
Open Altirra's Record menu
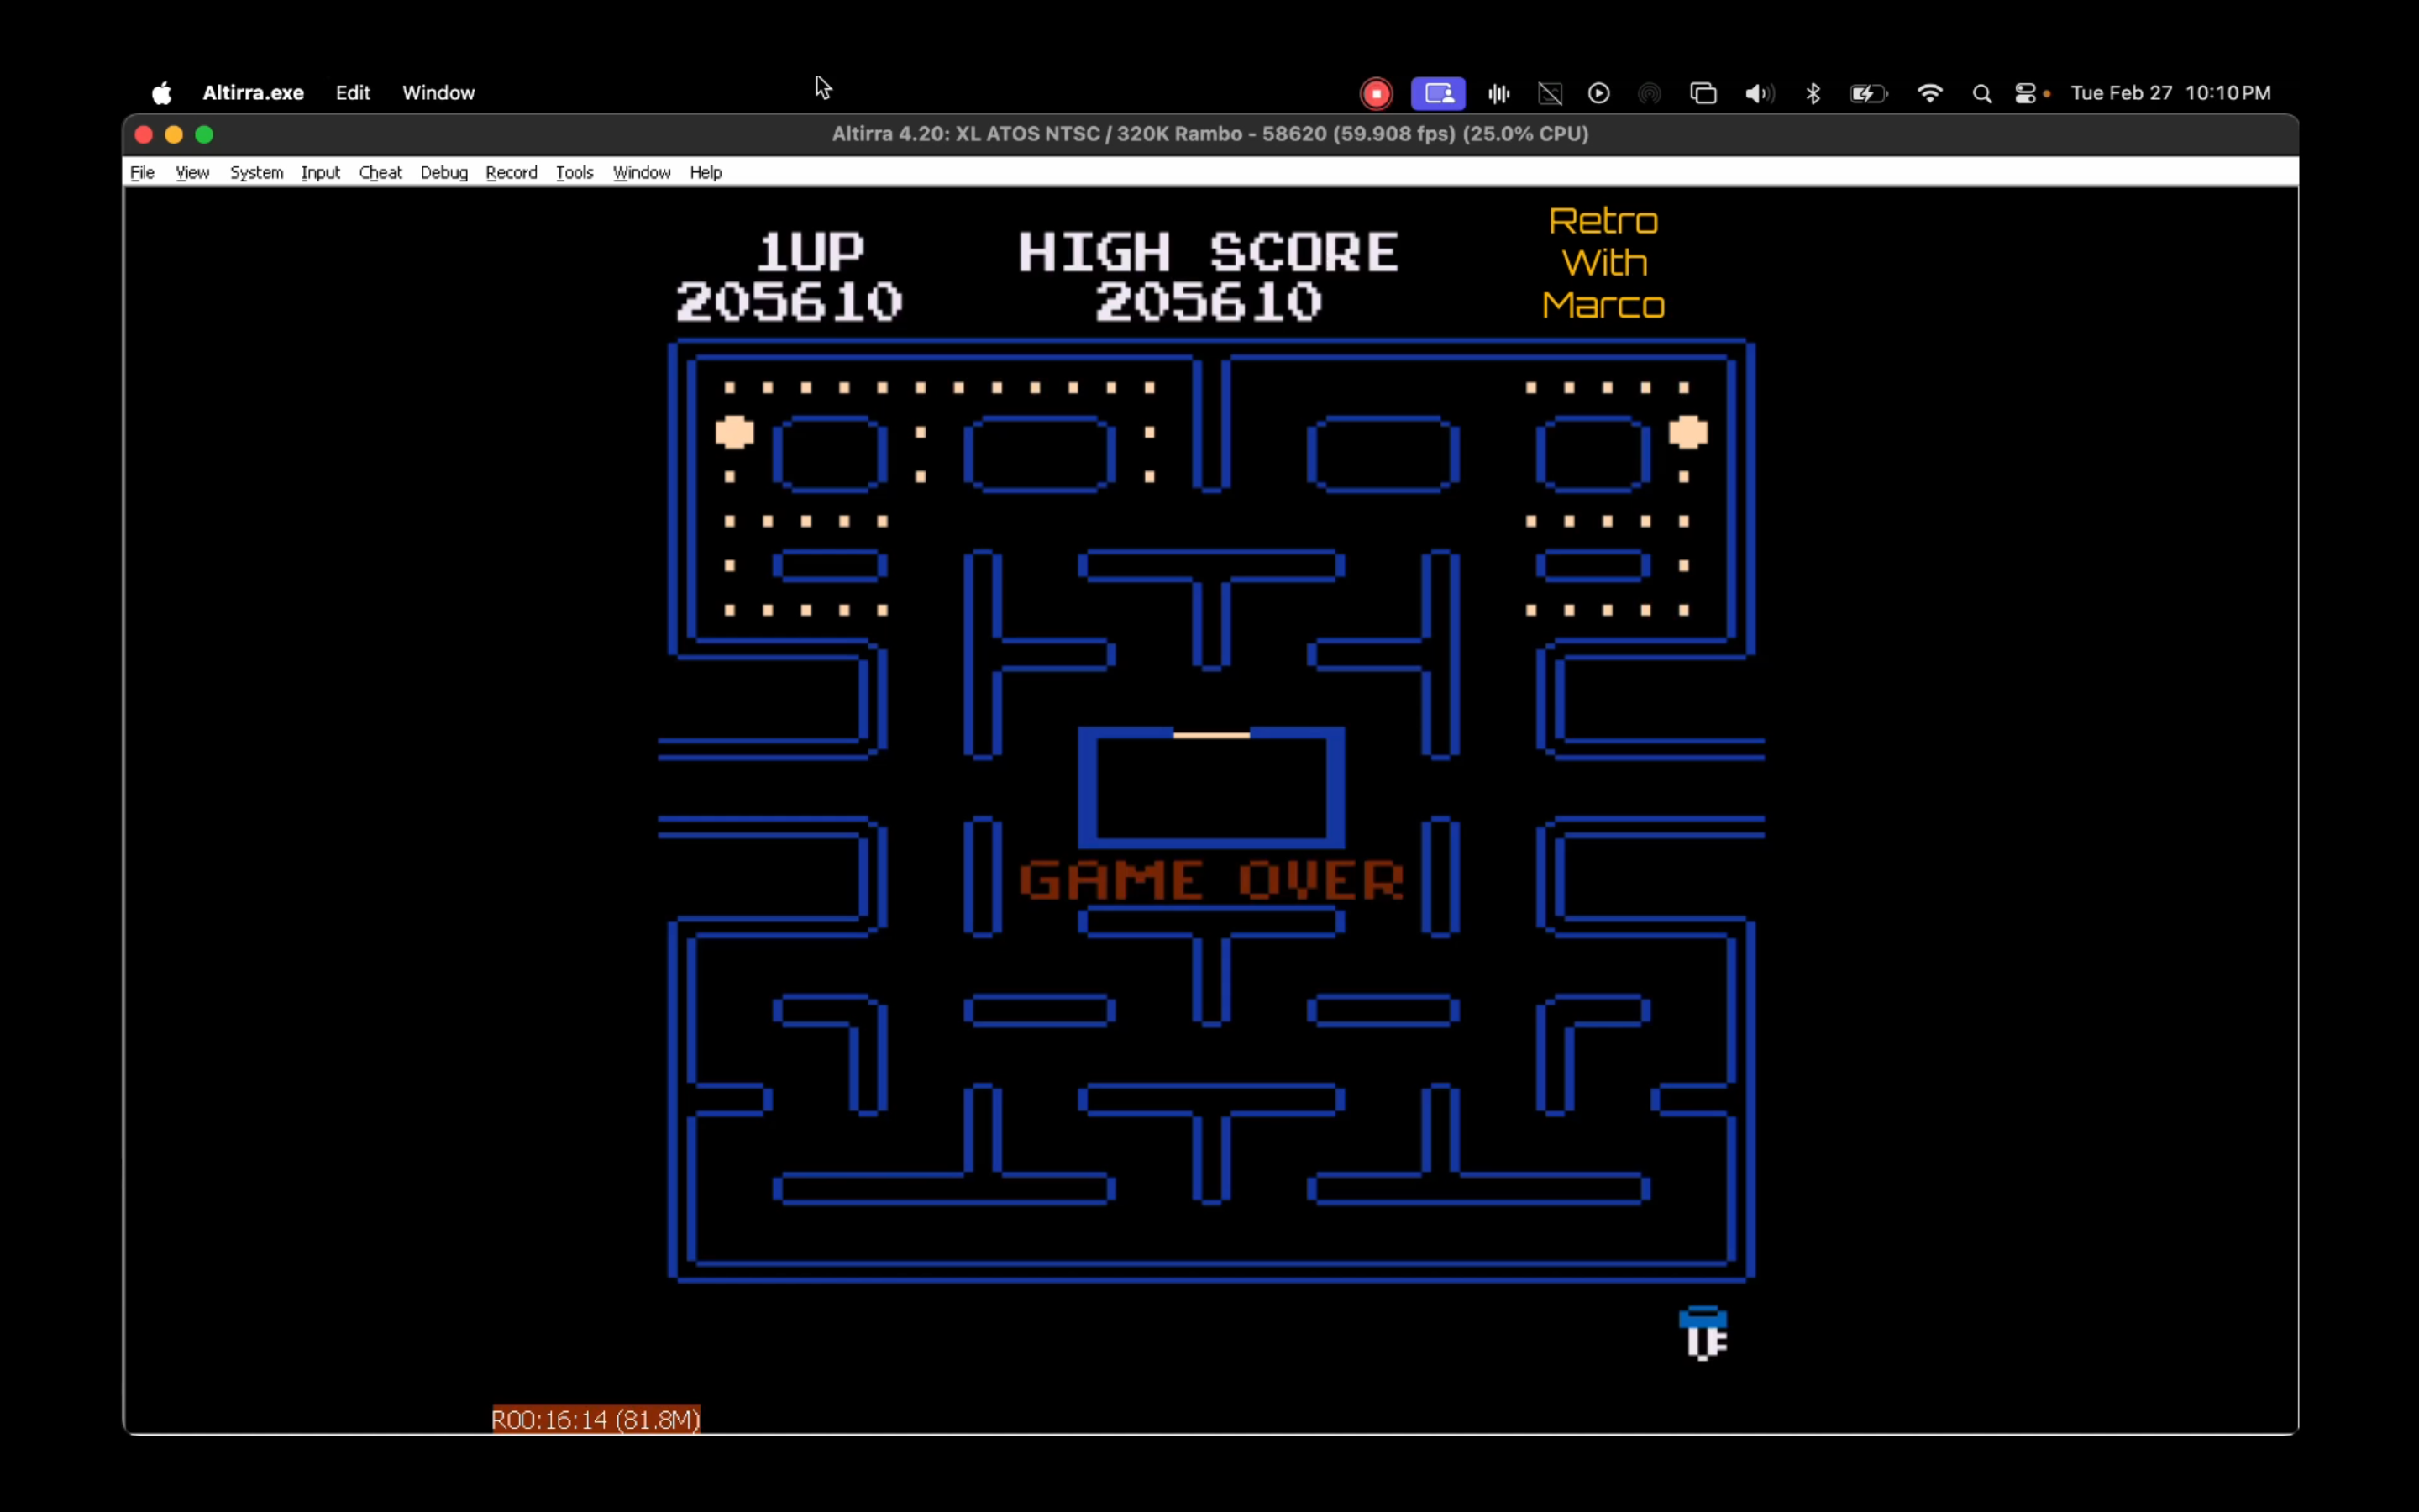pyautogui.click(x=511, y=172)
